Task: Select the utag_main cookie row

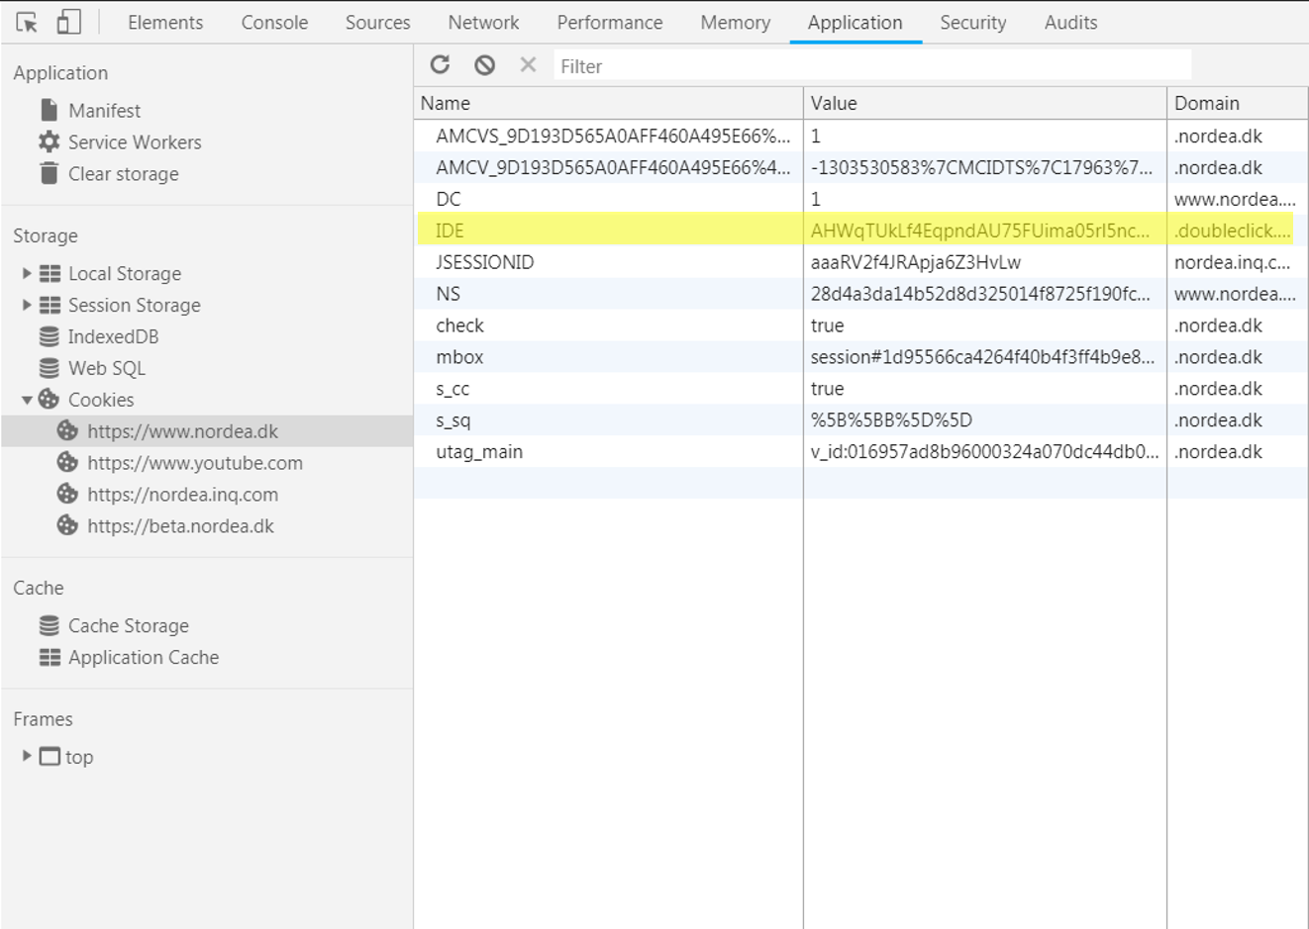Action: coord(860,452)
